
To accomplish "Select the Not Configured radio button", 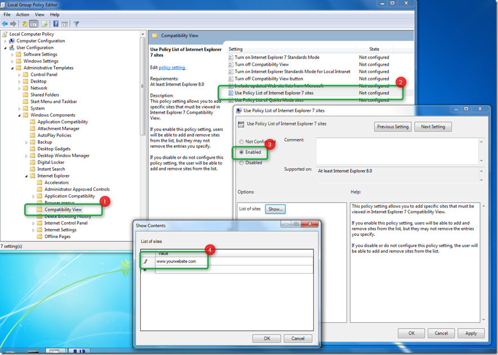I will pos(241,142).
